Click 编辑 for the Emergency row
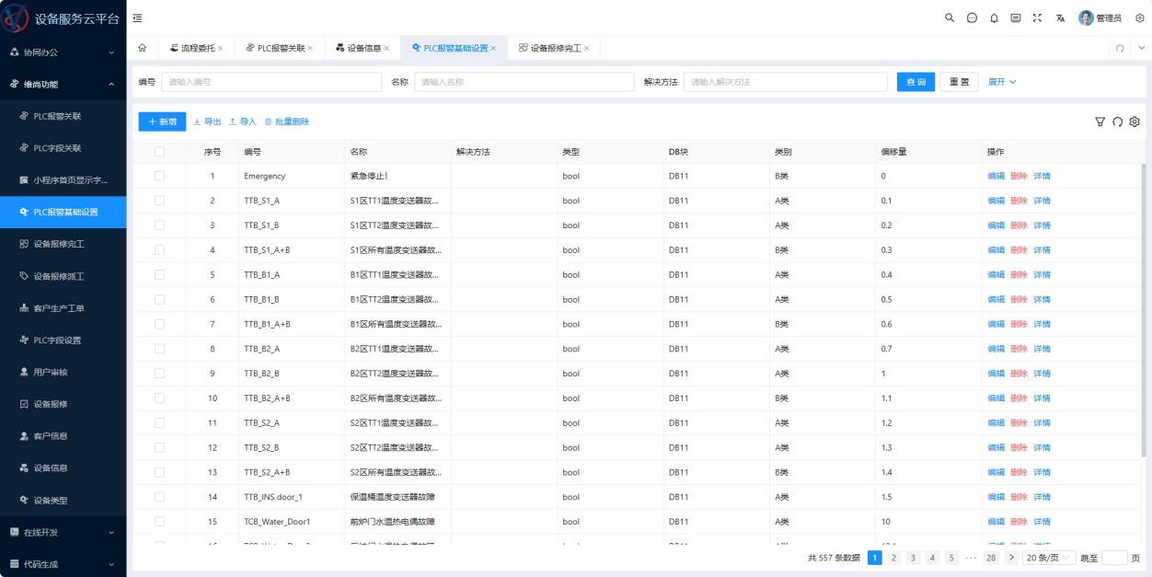Screen dimensions: 1152x577 point(996,176)
